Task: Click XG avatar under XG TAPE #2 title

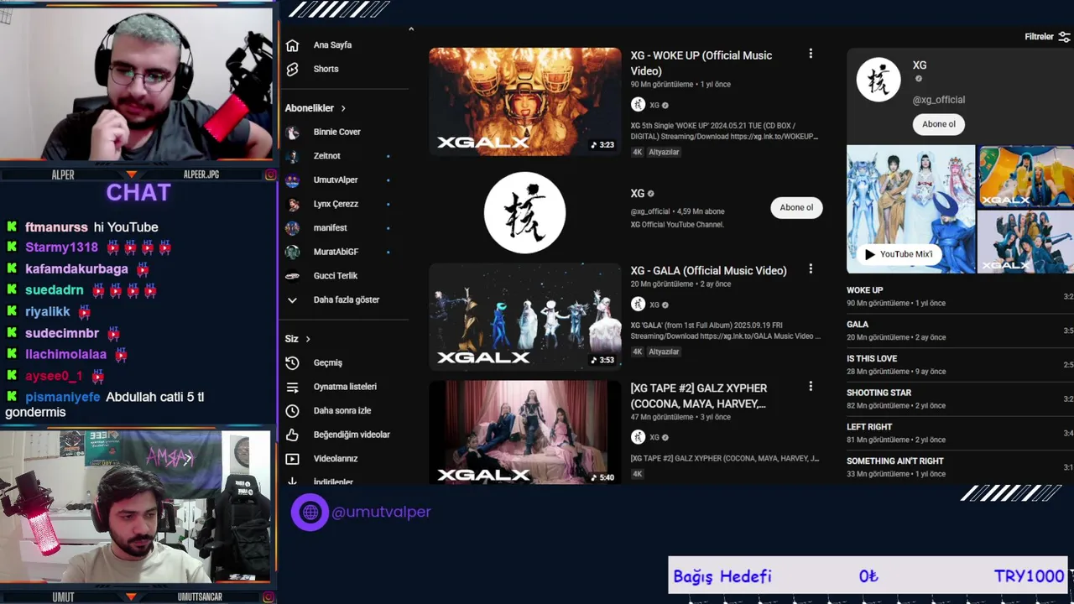Action: (638, 437)
